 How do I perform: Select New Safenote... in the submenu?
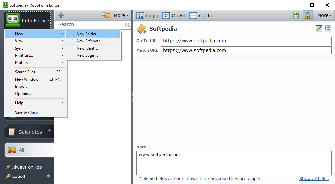coord(93,41)
